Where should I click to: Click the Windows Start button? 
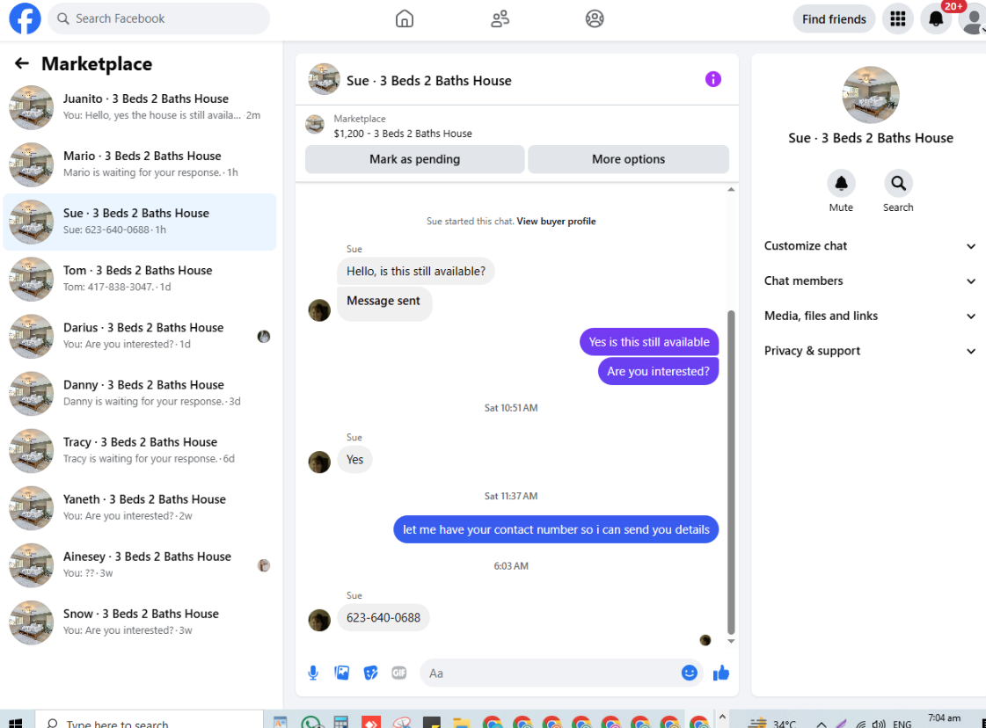point(16,723)
